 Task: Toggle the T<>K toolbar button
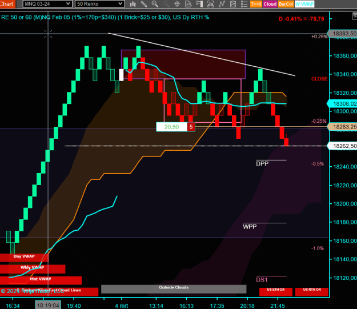pos(256,4)
